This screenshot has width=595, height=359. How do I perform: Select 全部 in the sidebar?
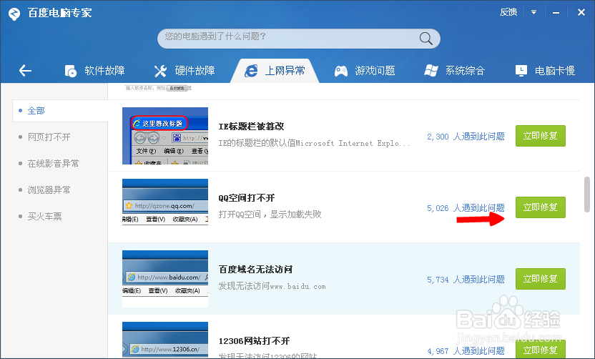(x=60, y=111)
